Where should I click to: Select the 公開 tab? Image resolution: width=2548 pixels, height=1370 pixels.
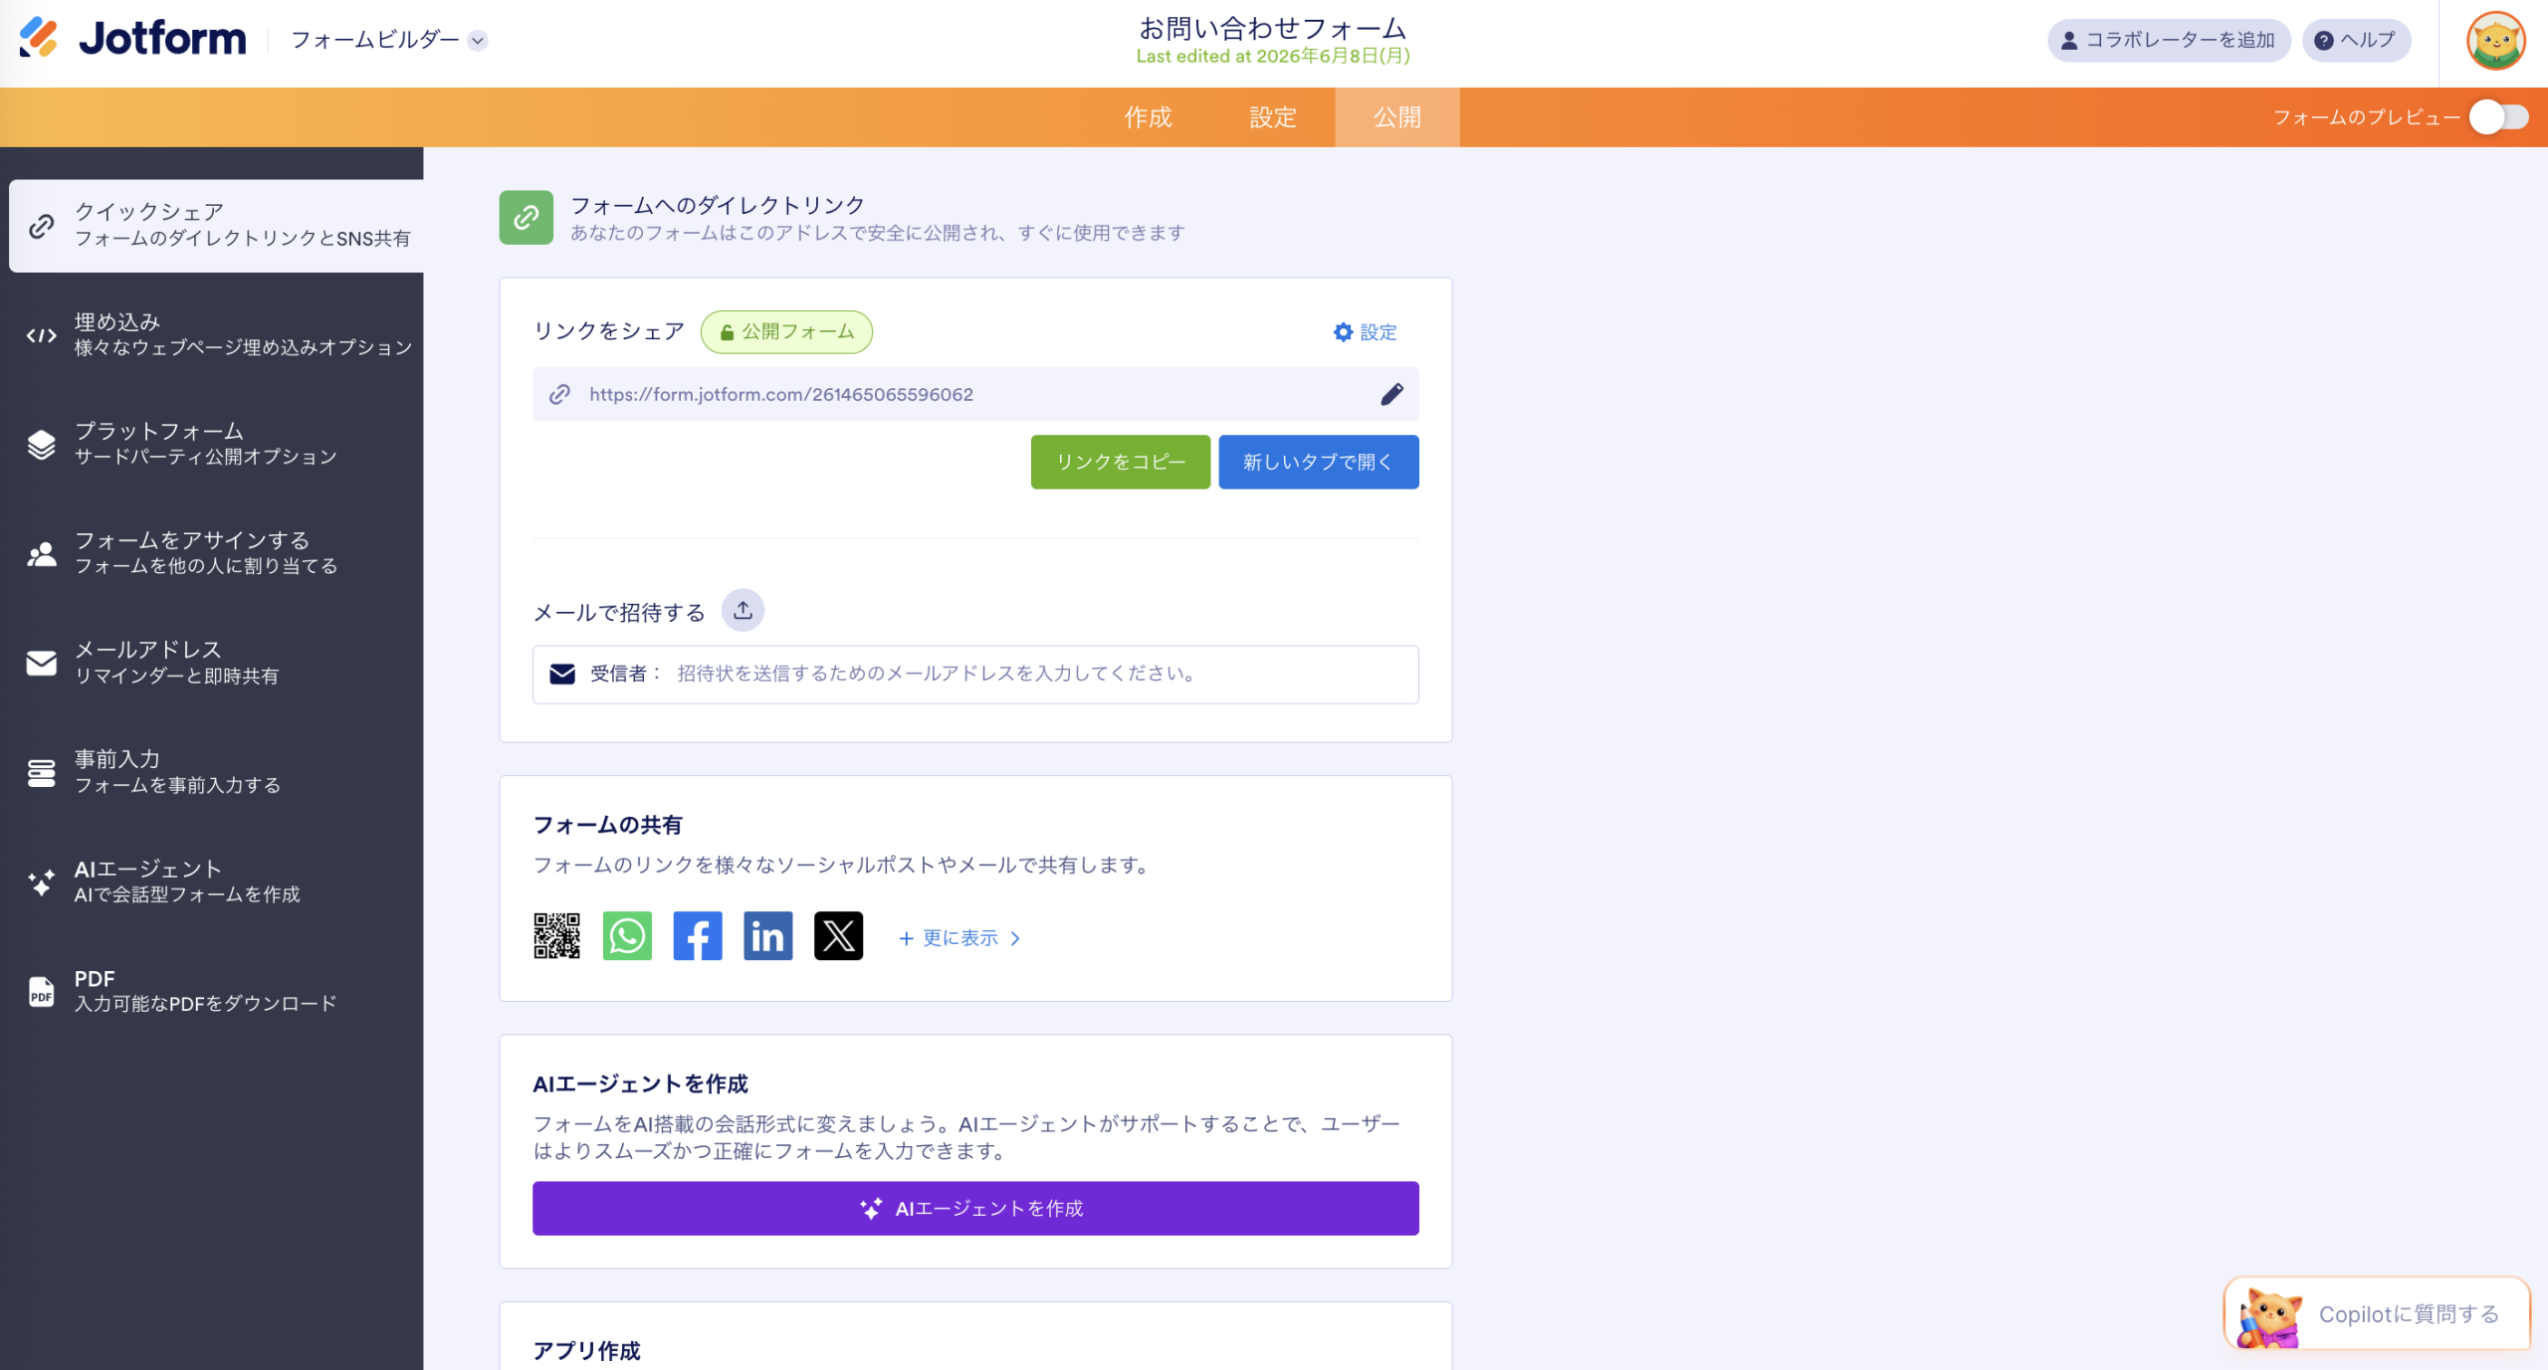[x=1397, y=117]
